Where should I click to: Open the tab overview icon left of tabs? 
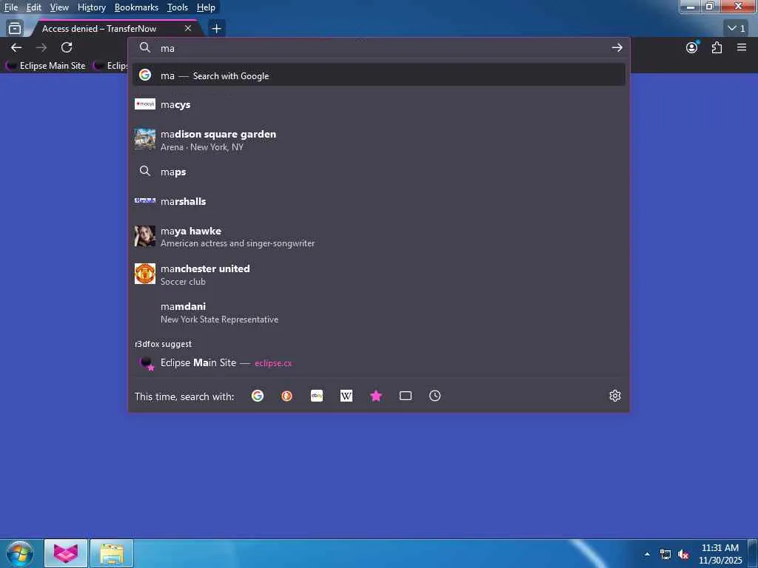click(15, 29)
